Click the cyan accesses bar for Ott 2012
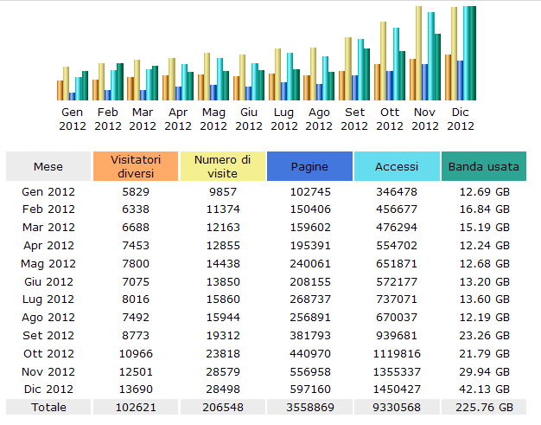Screen dimensions: 541x425 pos(396,64)
